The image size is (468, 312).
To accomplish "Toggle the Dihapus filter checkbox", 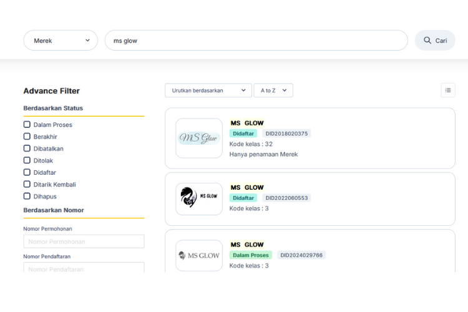I will click(27, 196).
